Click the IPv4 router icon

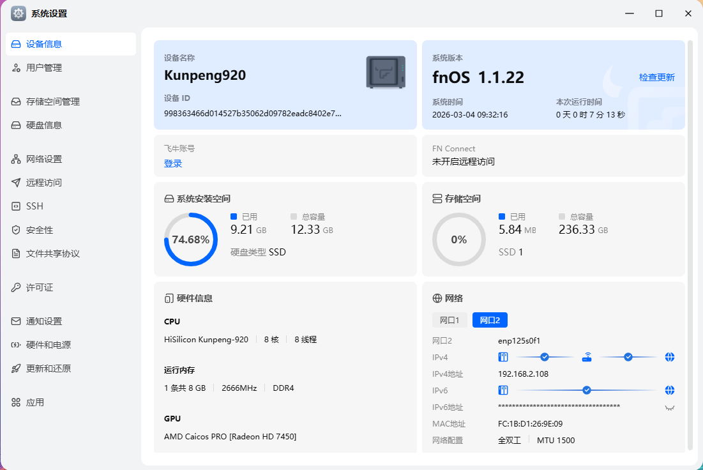[x=587, y=357]
